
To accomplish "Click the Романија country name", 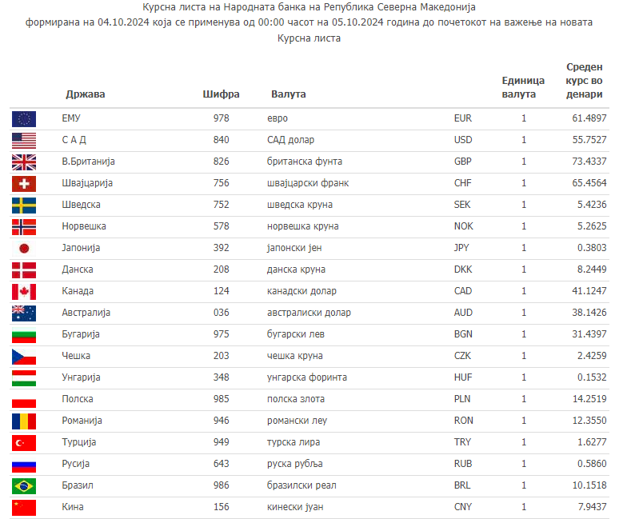I will click(82, 421).
